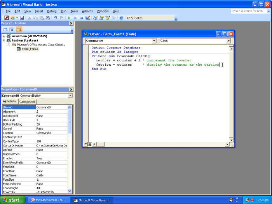The width and height of the screenshot is (272, 204).
Task: Select Form_Form1 in project tree
Action: coord(30,49)
